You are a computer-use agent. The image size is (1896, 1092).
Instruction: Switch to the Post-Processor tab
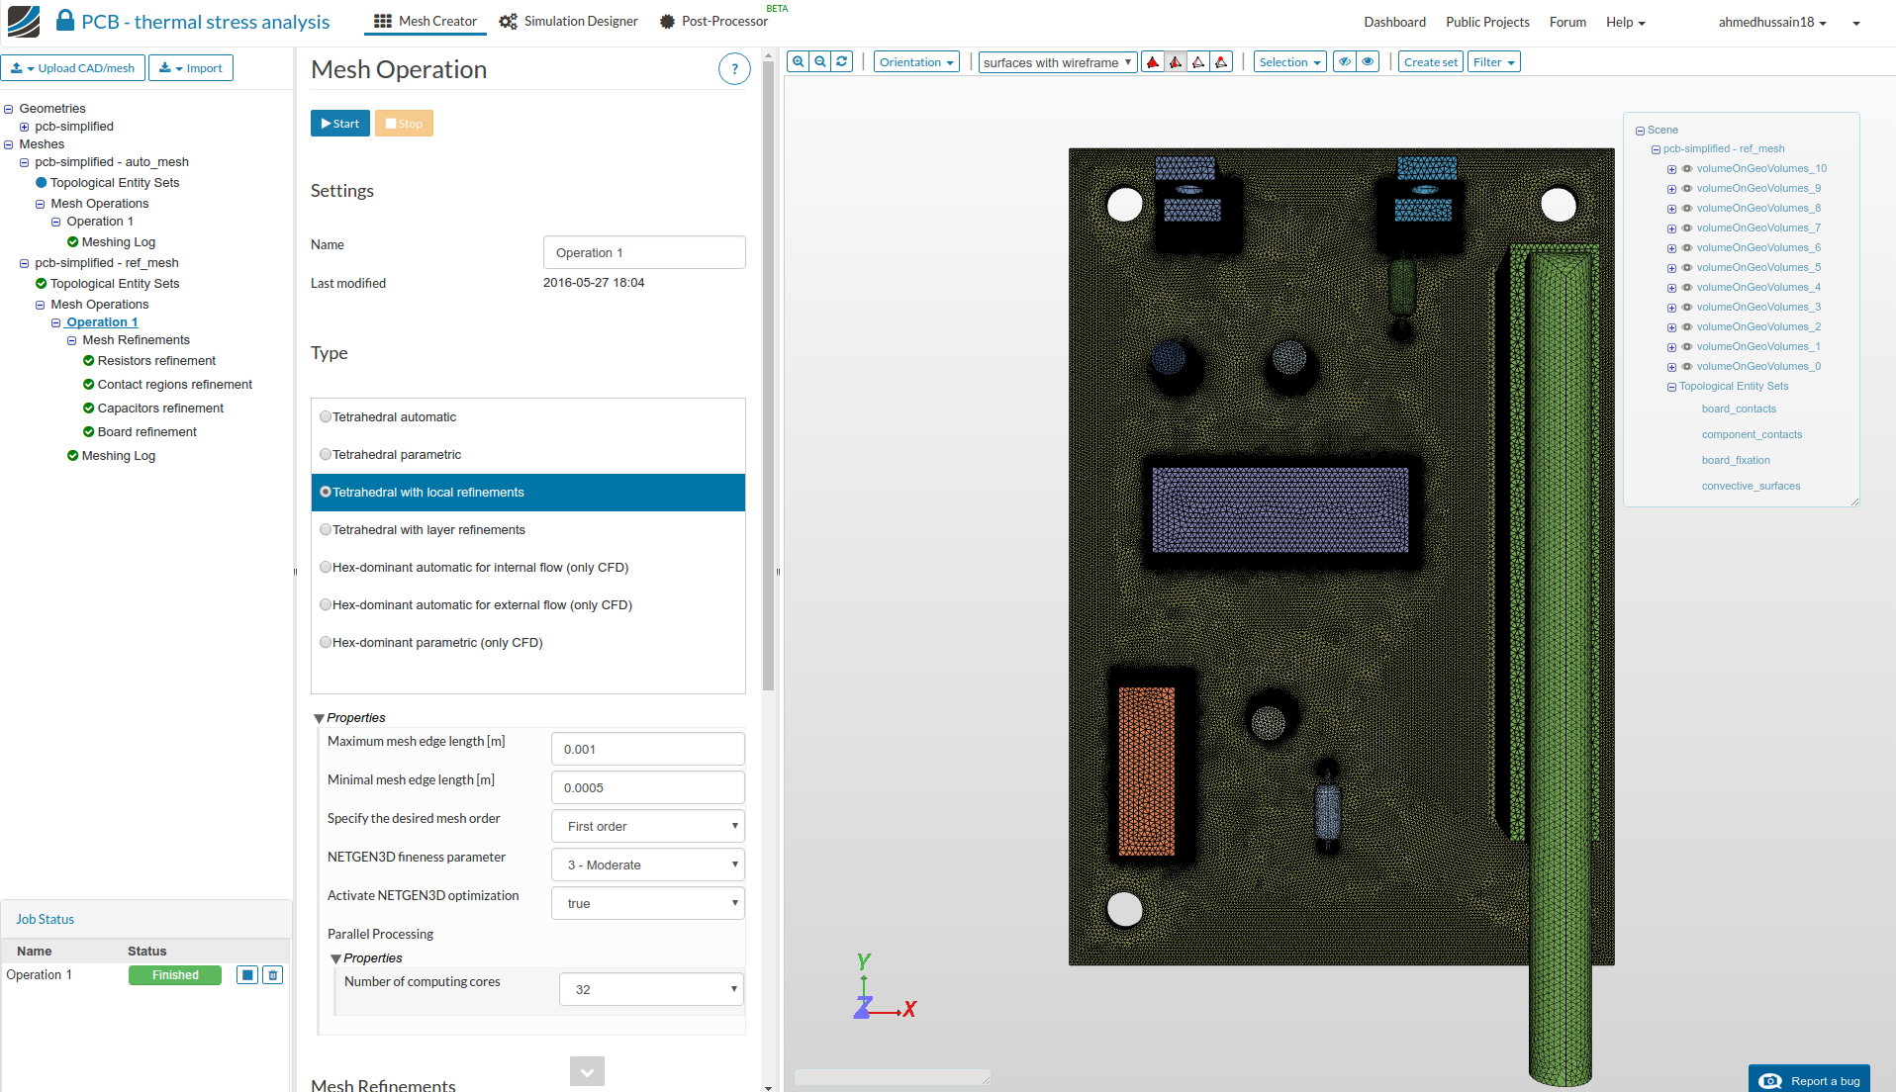[x=713, y=21]
